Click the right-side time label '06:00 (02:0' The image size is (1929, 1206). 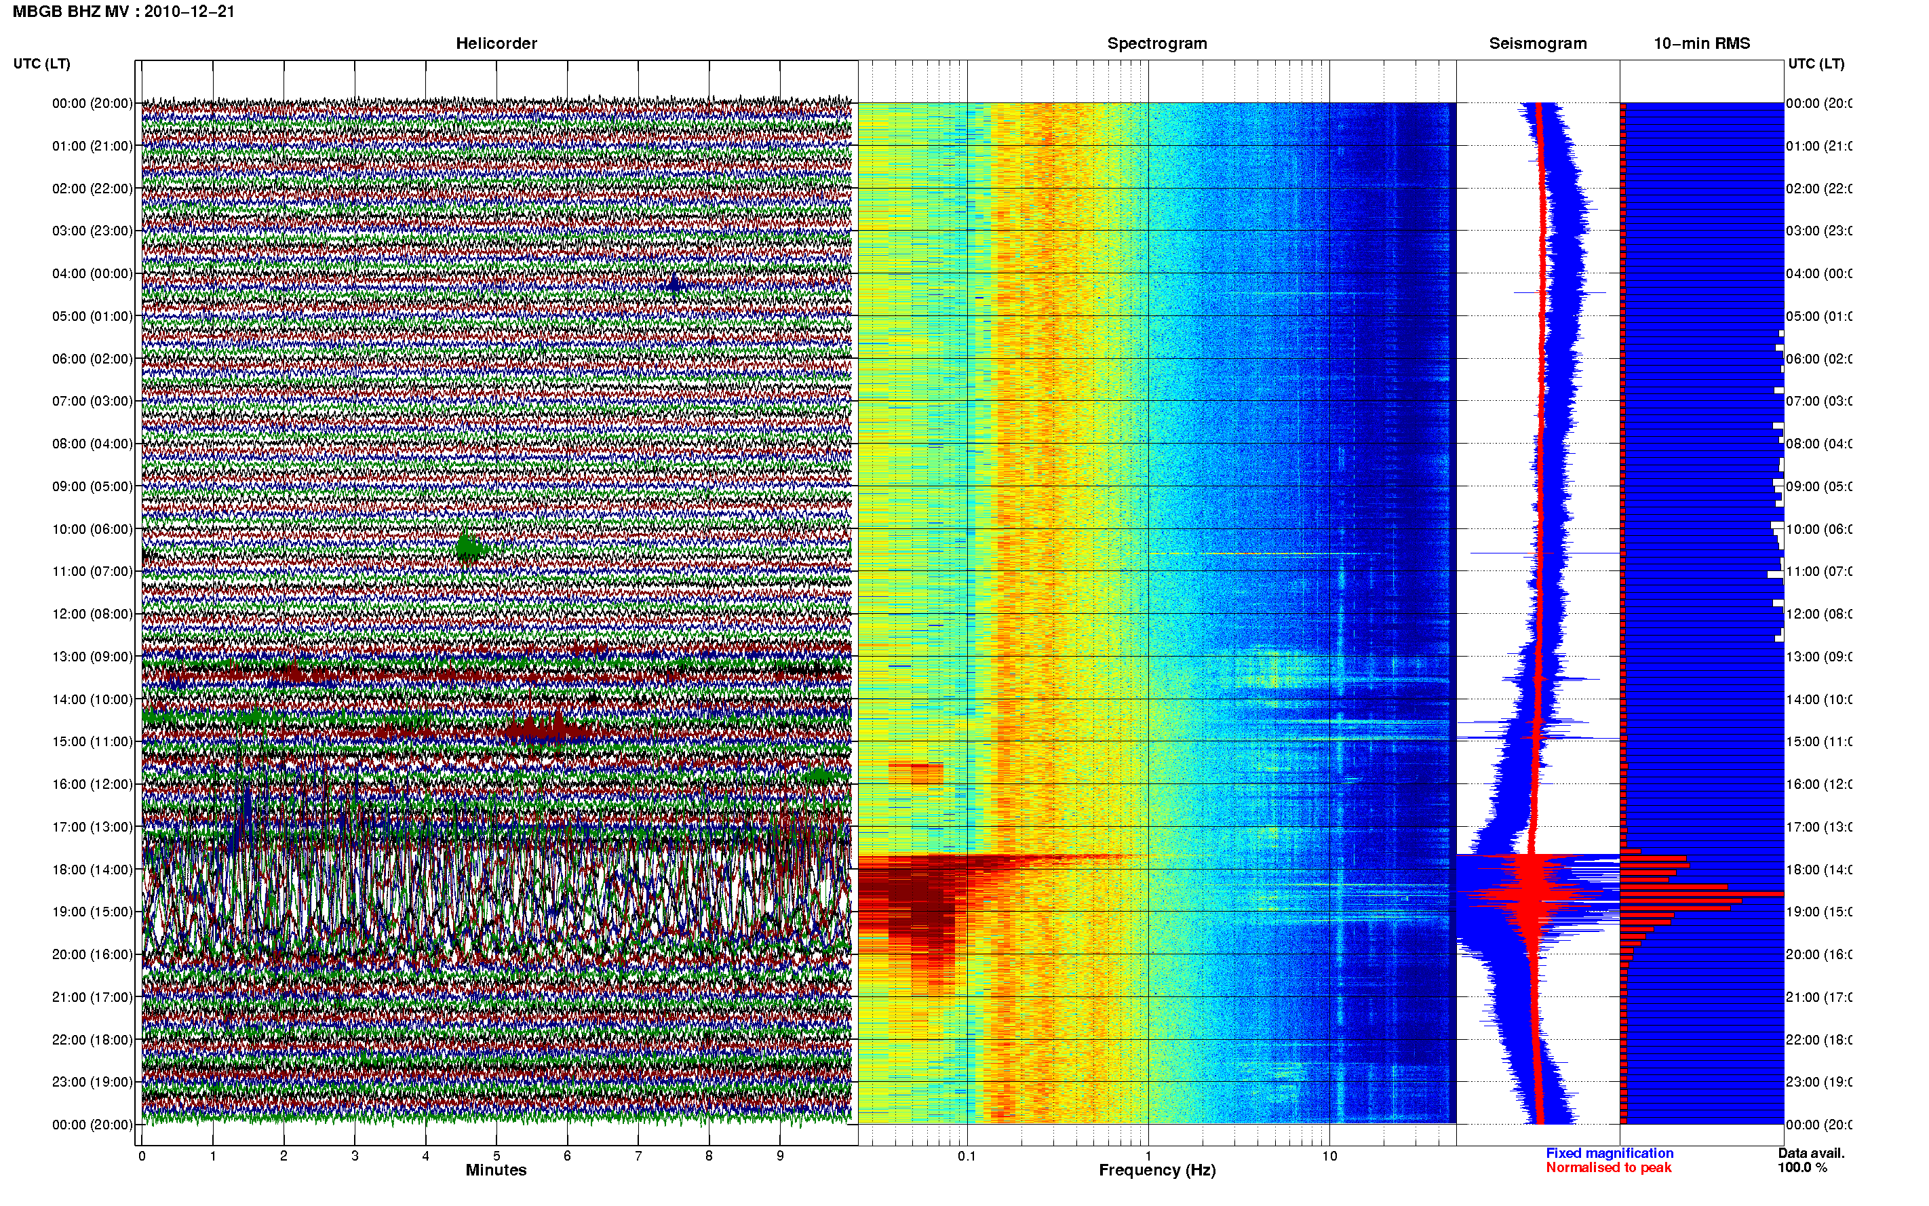[1819, 359]
